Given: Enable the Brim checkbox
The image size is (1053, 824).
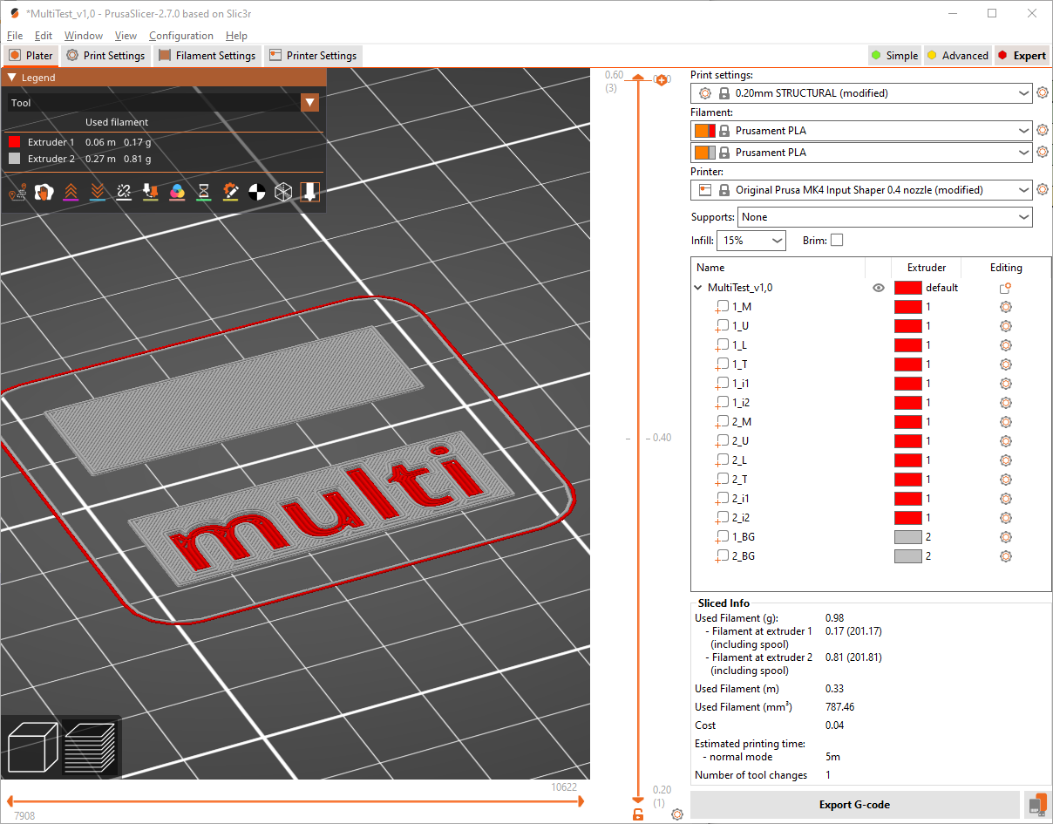Looking at the screenshot, I should (837, 240).
